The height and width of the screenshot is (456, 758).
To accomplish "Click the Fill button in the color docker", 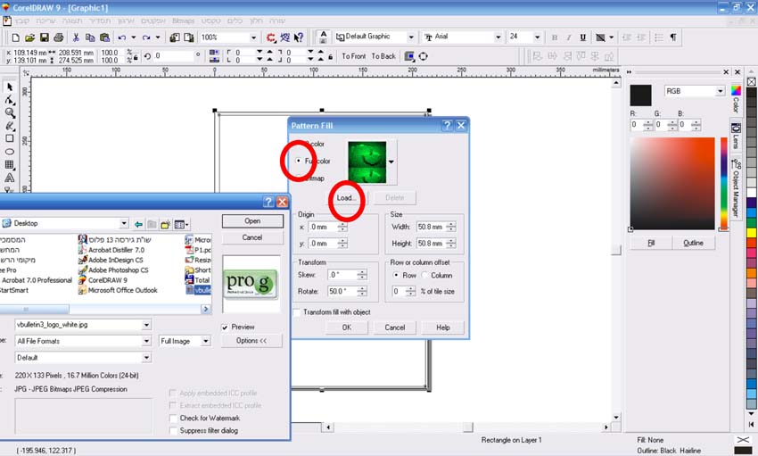I will (x=651, y=243).
